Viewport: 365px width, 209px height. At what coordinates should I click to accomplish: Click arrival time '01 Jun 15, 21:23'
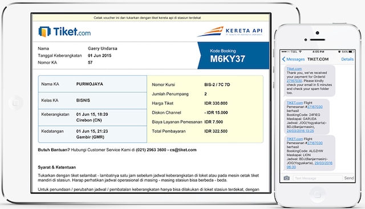click(92, 132)
